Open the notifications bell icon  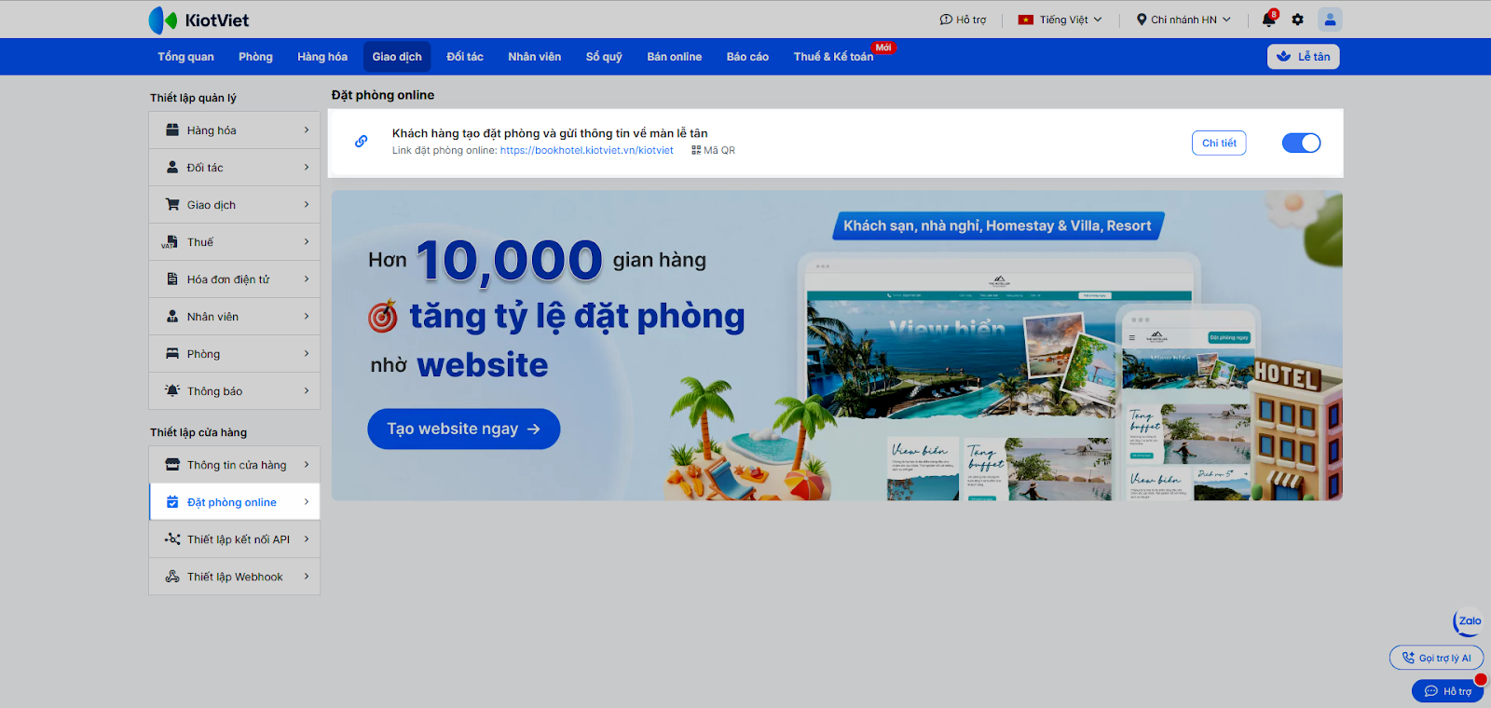coord(1269,20)
